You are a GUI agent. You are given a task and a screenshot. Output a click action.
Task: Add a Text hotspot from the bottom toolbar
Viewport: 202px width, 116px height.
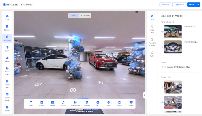tap(31, 104)
